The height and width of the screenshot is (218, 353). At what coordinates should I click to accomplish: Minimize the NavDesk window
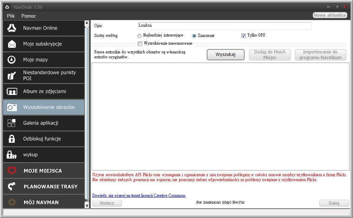[x=328, y=7]
